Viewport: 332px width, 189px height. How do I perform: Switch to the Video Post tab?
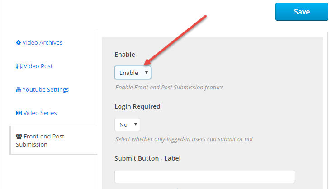[x=38, y=66]
